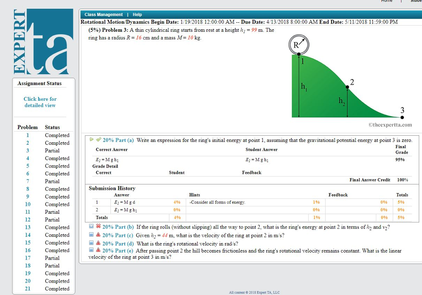The height and width of the screenshot is (295, 422).
Task: Click the warning triangle icon beside Part (e)
Action: 98,251
